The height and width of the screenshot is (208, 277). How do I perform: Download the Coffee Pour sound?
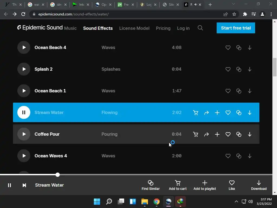point(250,134)
